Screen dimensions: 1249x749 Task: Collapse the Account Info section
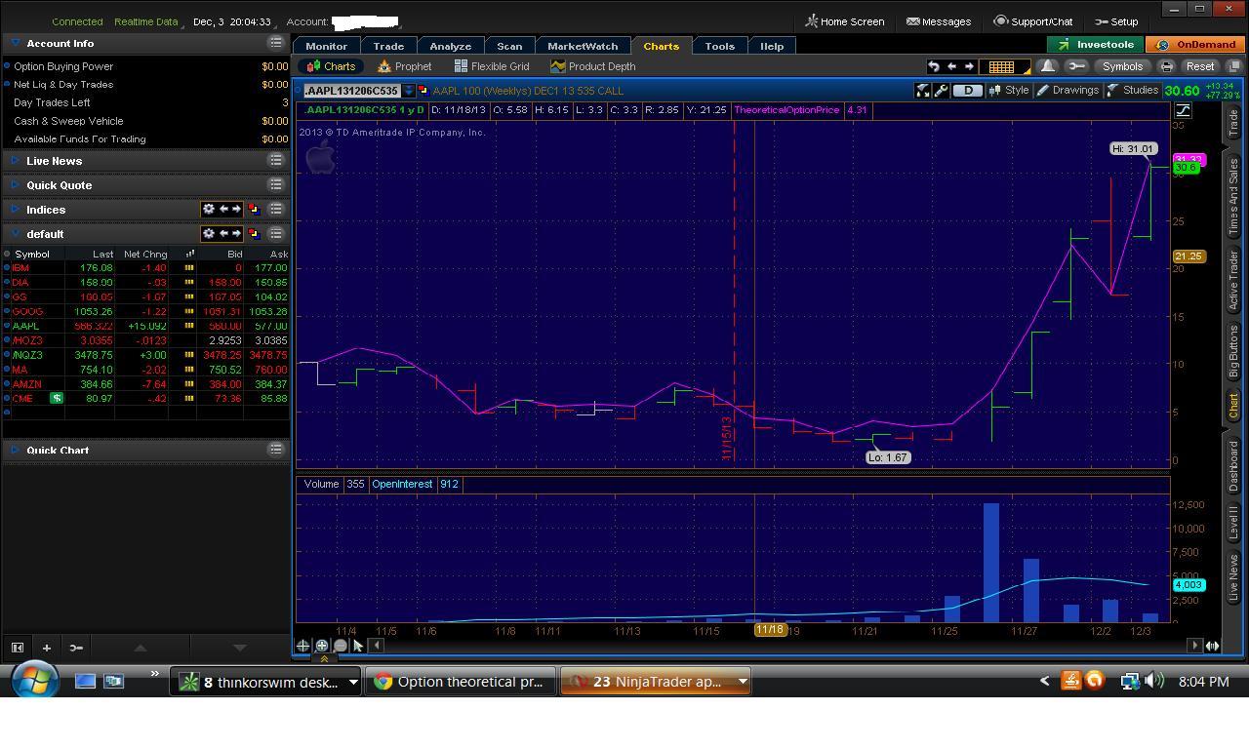point(15,43)
